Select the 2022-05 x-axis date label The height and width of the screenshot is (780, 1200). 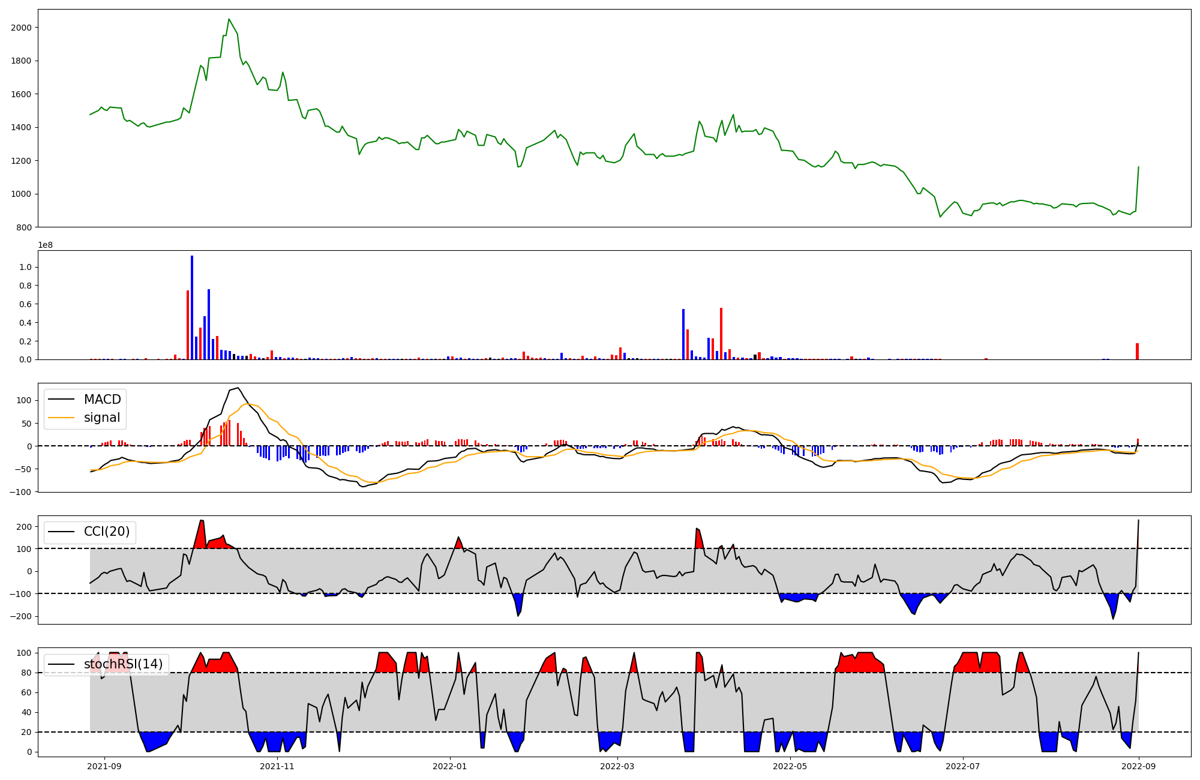click(x=790, y=766)
